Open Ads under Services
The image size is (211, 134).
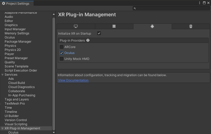pyautogui.click(x=11, y=79)
